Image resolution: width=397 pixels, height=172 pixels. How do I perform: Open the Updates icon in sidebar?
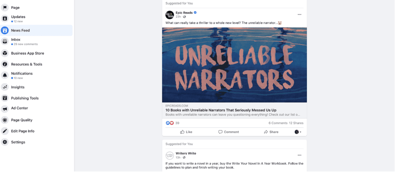pos(5,19)
